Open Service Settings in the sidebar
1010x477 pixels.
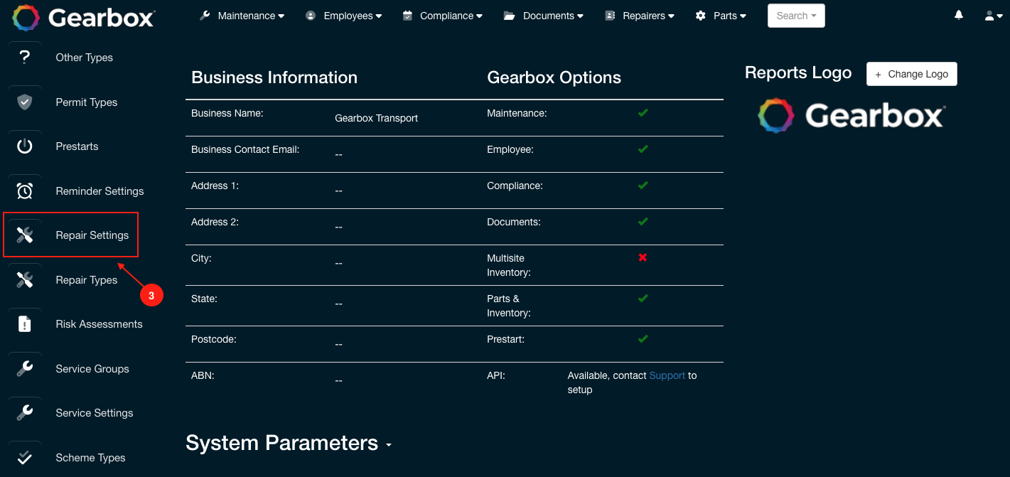point(95,413)
